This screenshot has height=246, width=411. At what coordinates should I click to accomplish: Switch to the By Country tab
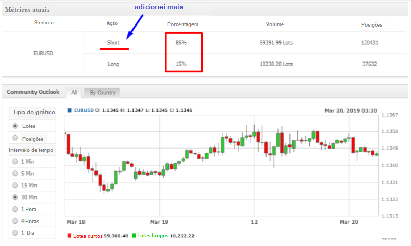tap(102, 92)
